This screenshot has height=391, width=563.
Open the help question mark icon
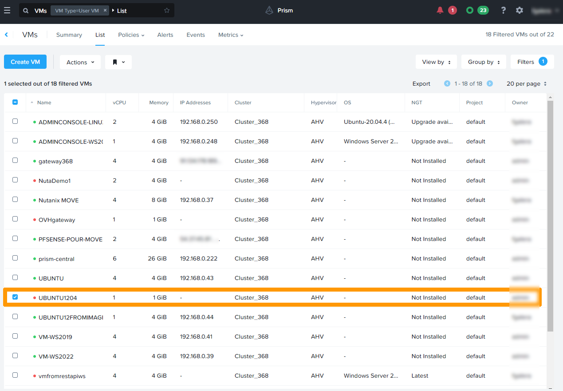[x=503, y=10]
